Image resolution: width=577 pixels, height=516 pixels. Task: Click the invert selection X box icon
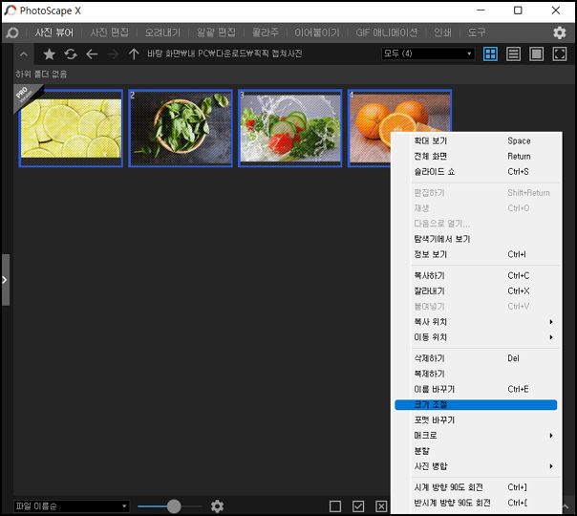381,506
